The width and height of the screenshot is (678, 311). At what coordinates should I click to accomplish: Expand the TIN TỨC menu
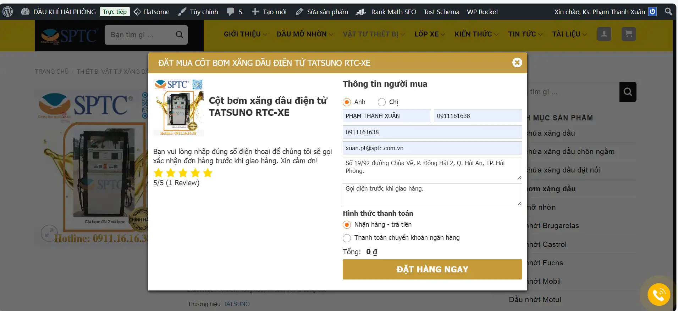coord(525,34)
